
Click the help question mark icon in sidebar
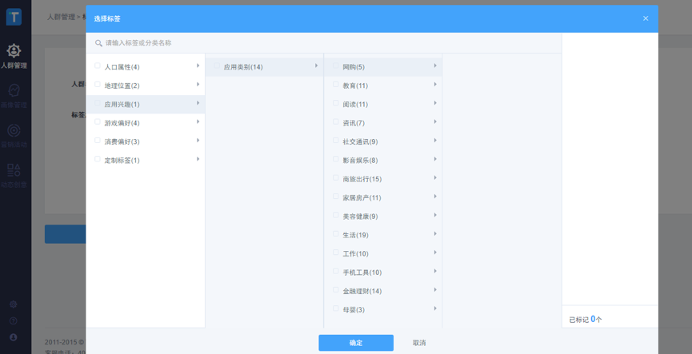(x=14, y=321)
